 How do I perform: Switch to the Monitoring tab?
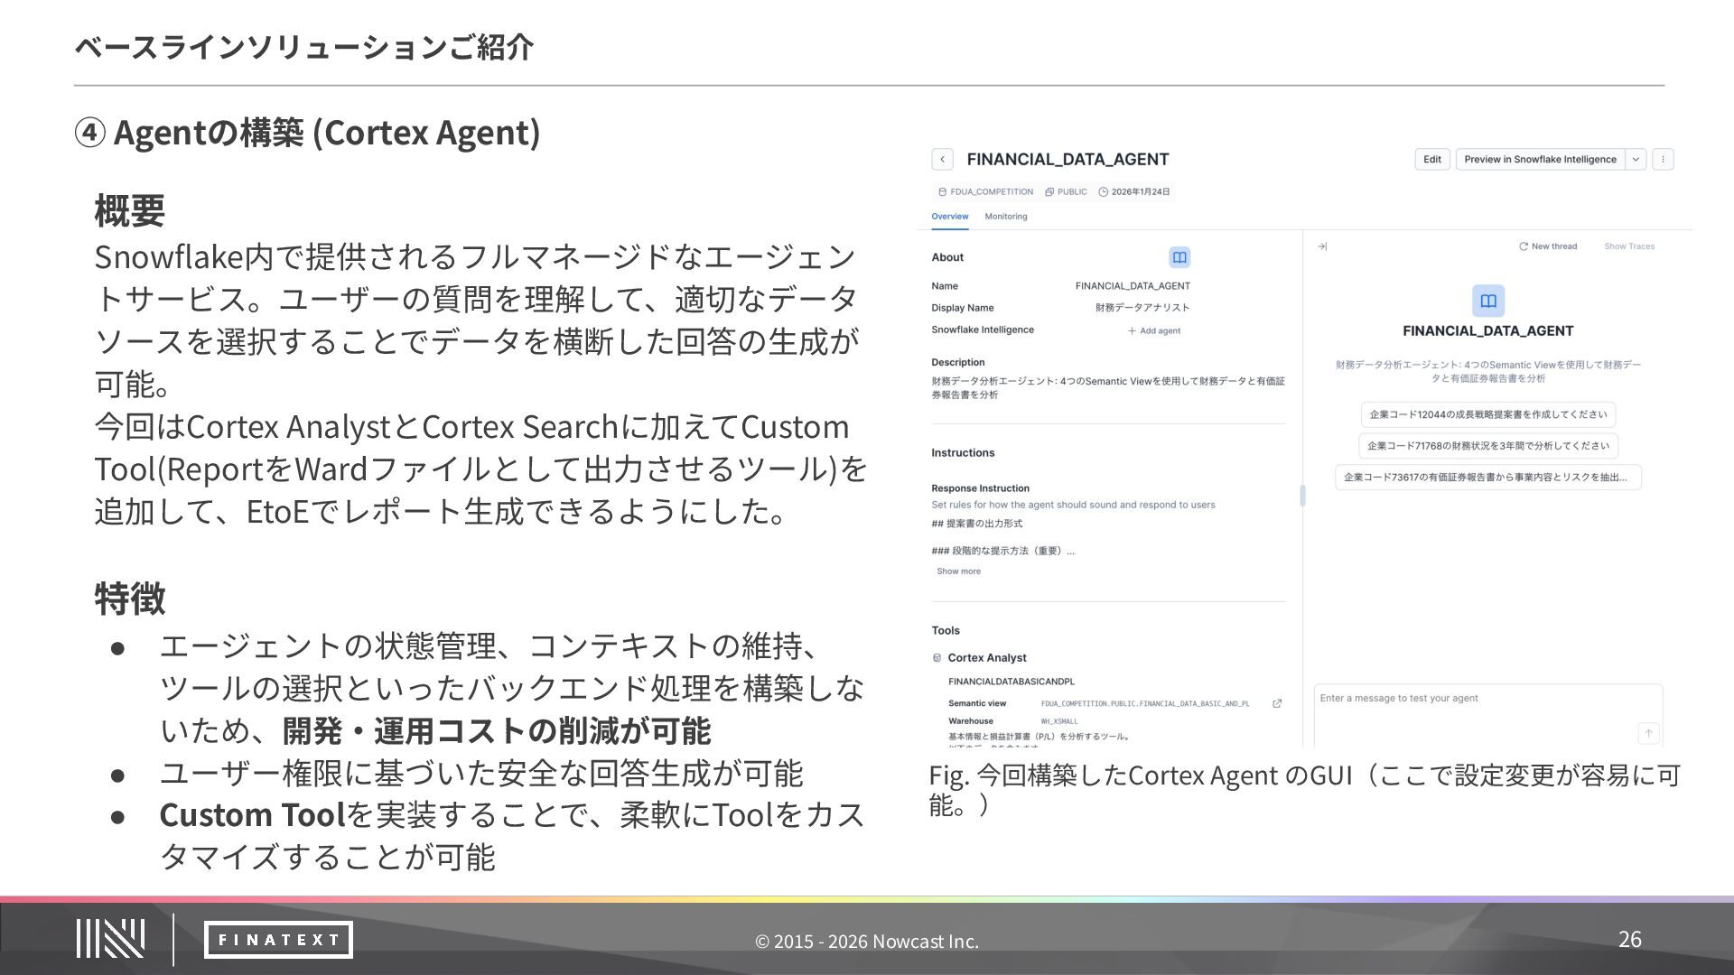1005,217
